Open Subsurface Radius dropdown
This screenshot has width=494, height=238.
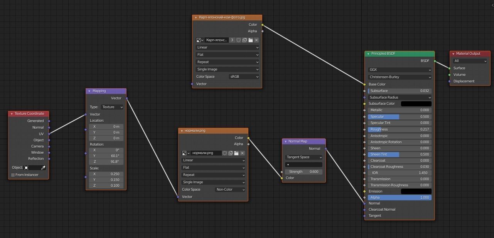400,97
